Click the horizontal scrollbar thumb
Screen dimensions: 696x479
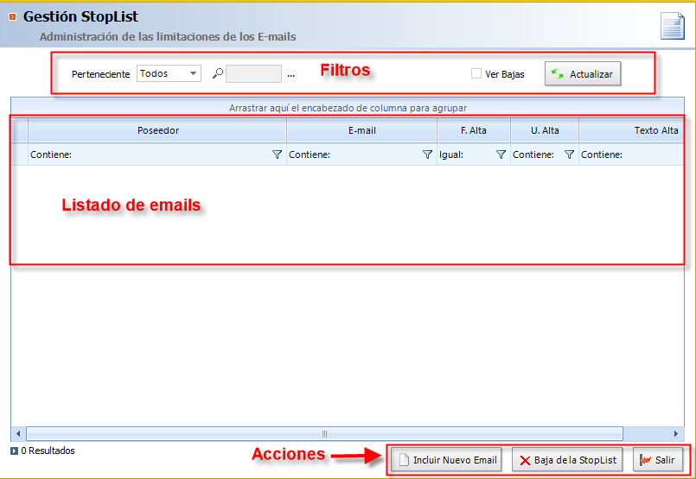tap(324, 433)
